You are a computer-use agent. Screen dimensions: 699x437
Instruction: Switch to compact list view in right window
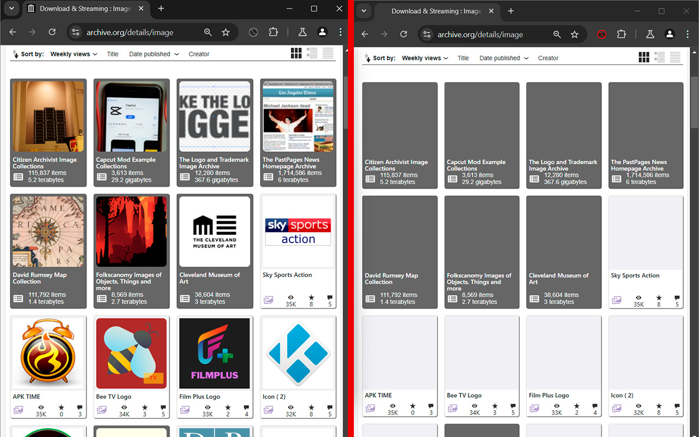click(676, 57)
